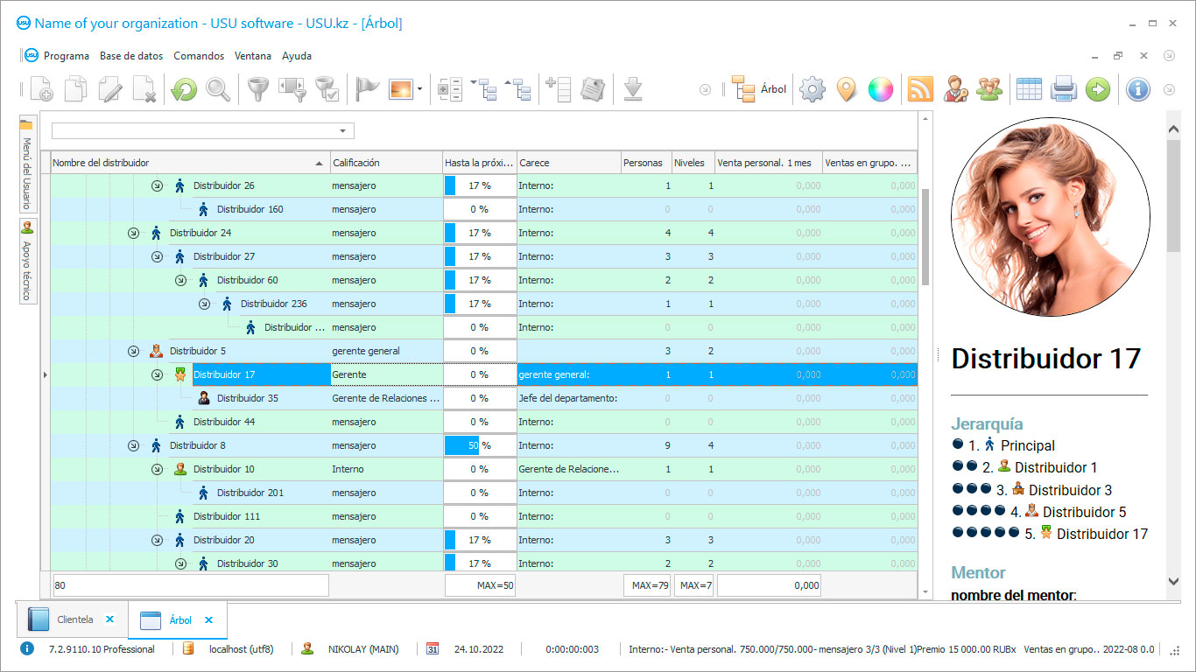Click the green arrow exit icon
The height and width of the screenshot is (672, 1196).
coord(1097,89)
